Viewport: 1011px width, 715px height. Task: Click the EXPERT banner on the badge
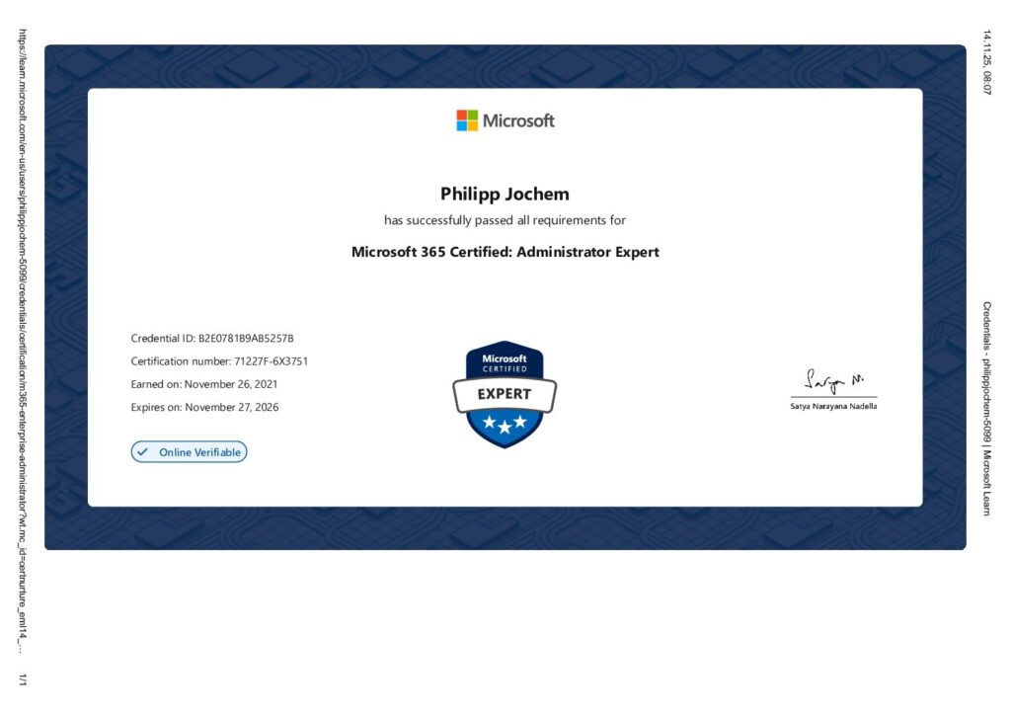(x=505, y=394)
